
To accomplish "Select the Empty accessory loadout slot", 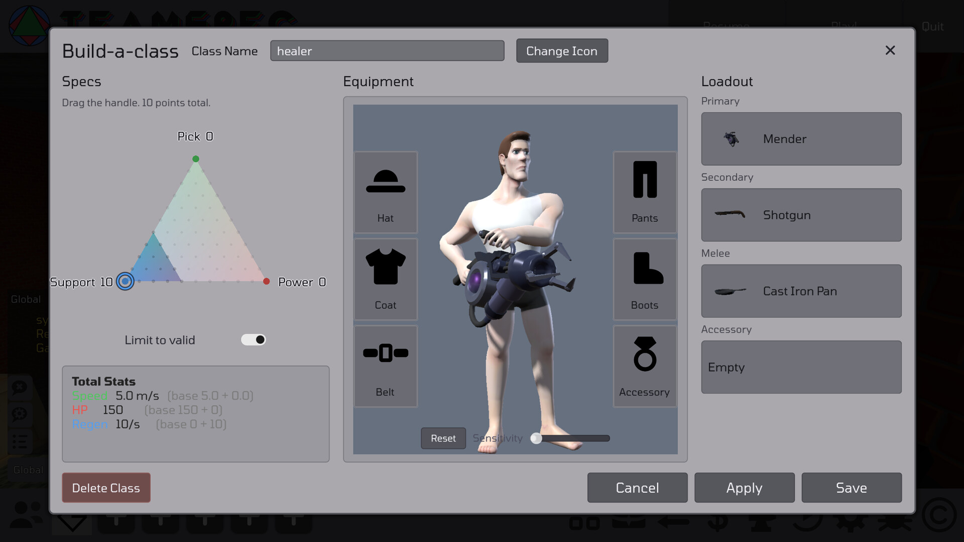I will click(801, 367).
